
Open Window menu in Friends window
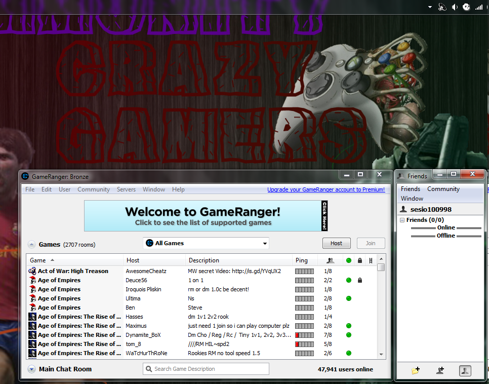click(x=412, y=199)
